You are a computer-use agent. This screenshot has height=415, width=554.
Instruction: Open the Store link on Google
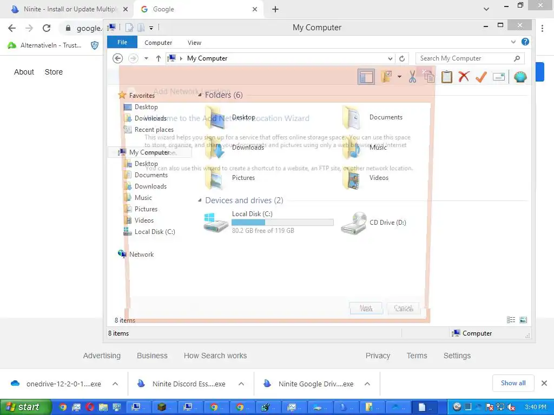point(54,72)
